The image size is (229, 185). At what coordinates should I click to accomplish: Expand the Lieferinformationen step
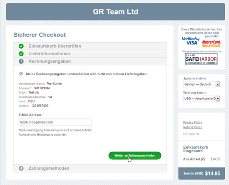point(90,54)
